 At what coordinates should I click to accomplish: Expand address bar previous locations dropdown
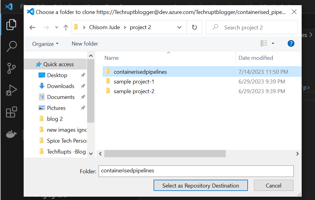click(x=179, y=27)
